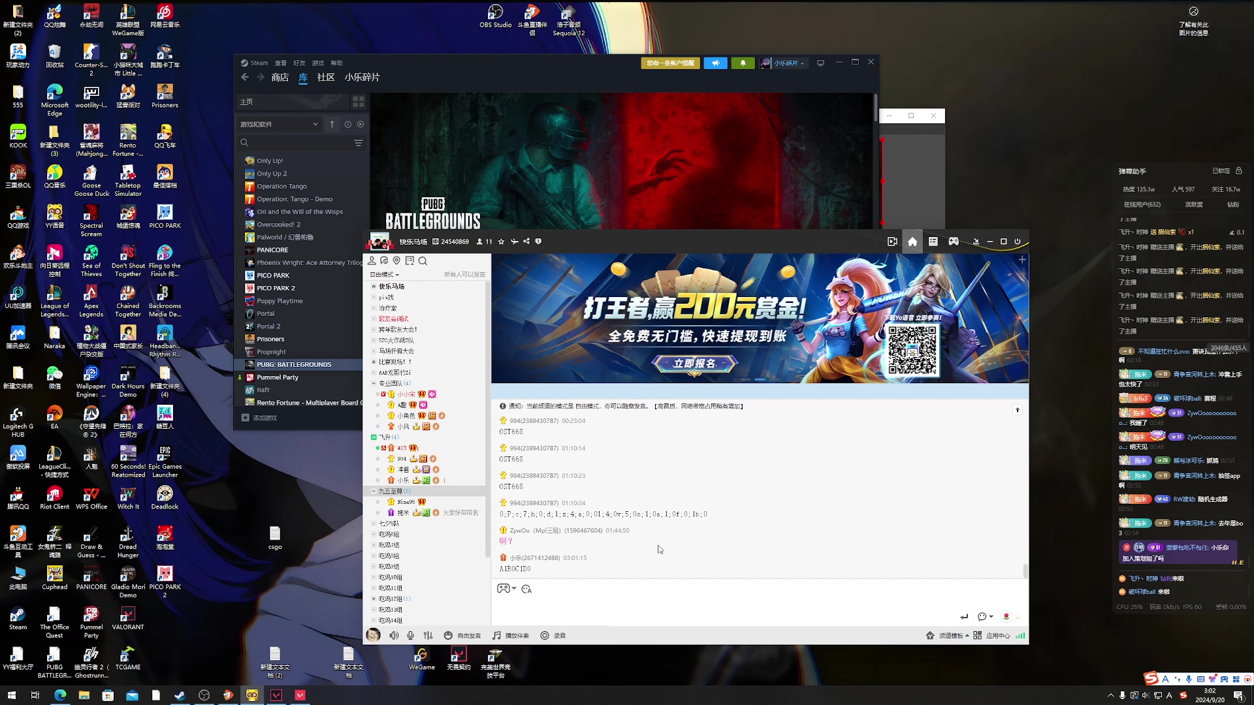Open Steam library filter options icon

click(x=359, y=143)
